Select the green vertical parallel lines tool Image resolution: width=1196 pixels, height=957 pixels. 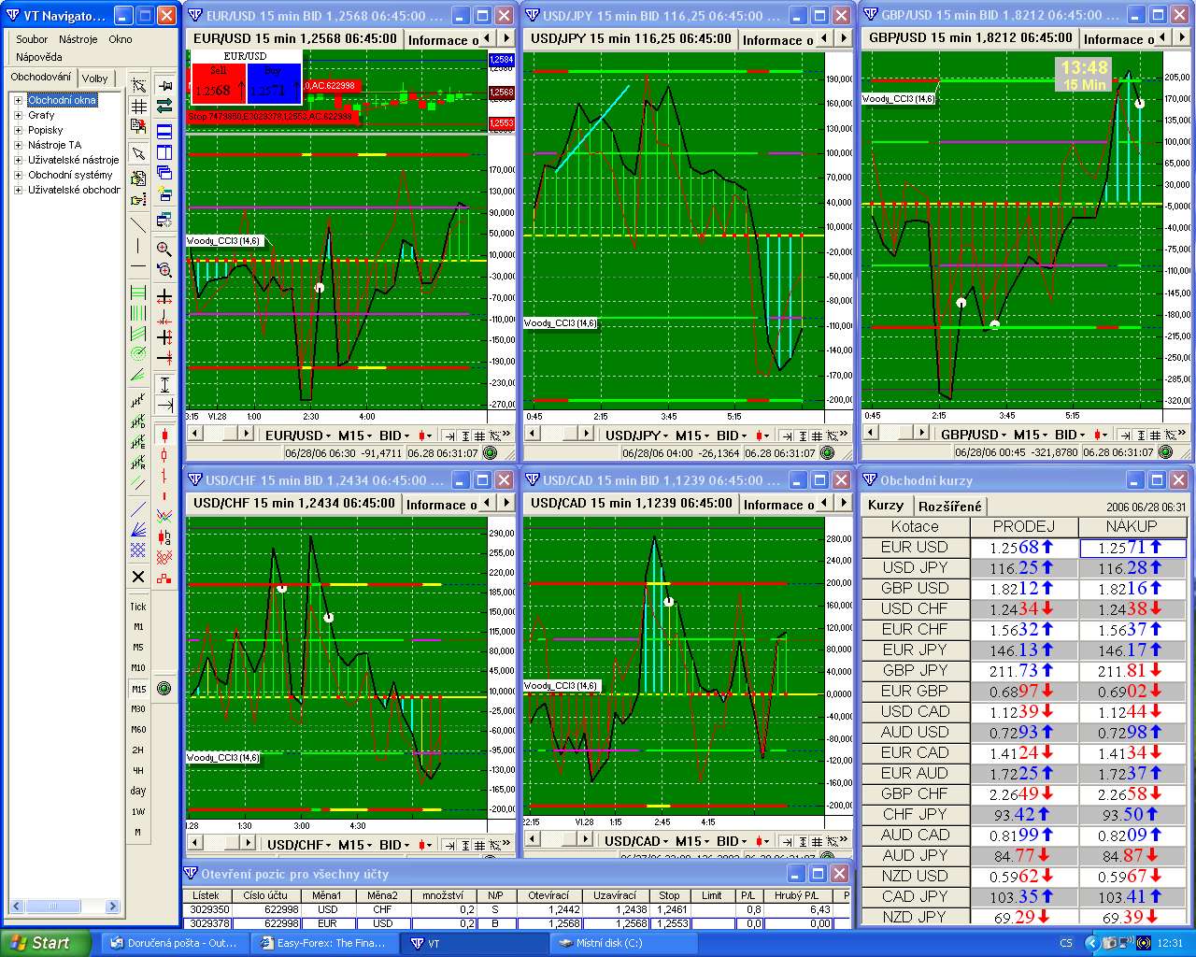pos(138,313)
